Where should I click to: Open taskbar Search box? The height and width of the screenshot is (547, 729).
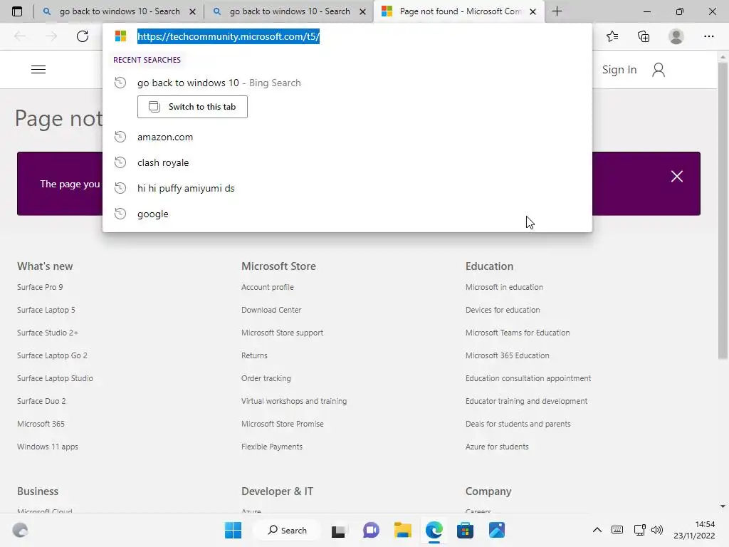click(287, 530)
